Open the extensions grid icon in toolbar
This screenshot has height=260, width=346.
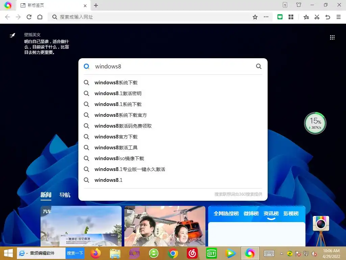(291, 17)
